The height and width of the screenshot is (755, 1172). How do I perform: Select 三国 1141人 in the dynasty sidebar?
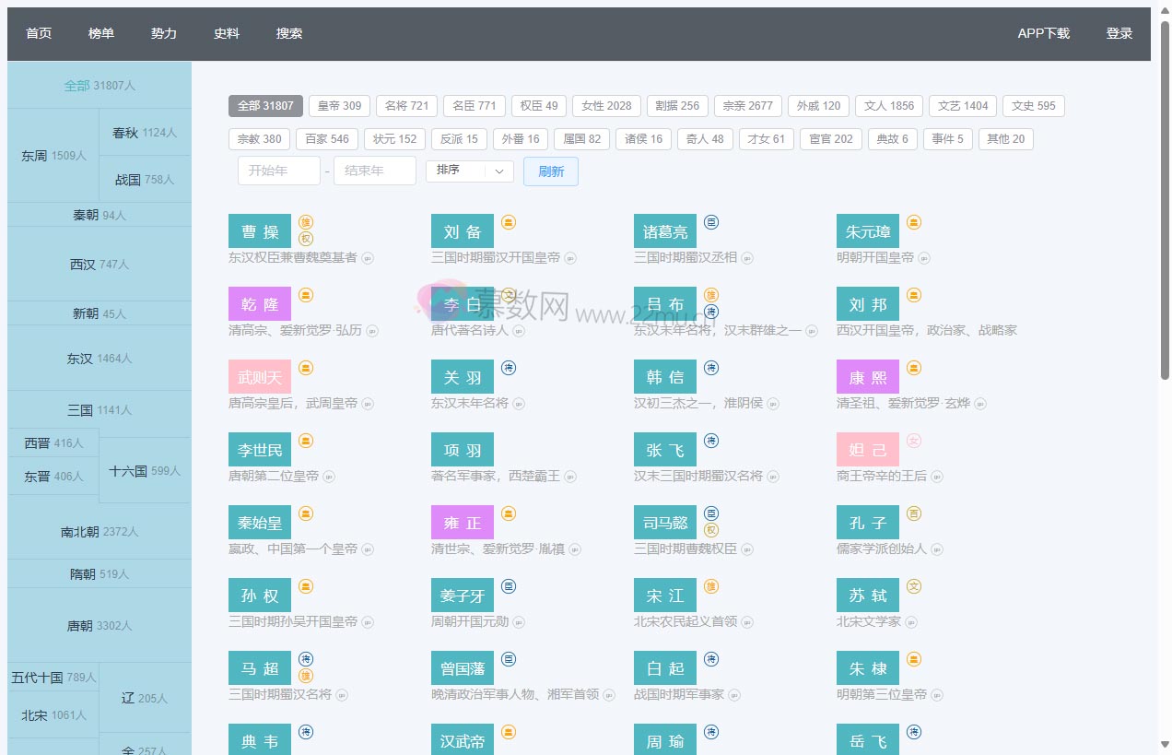tap(100, 410)
